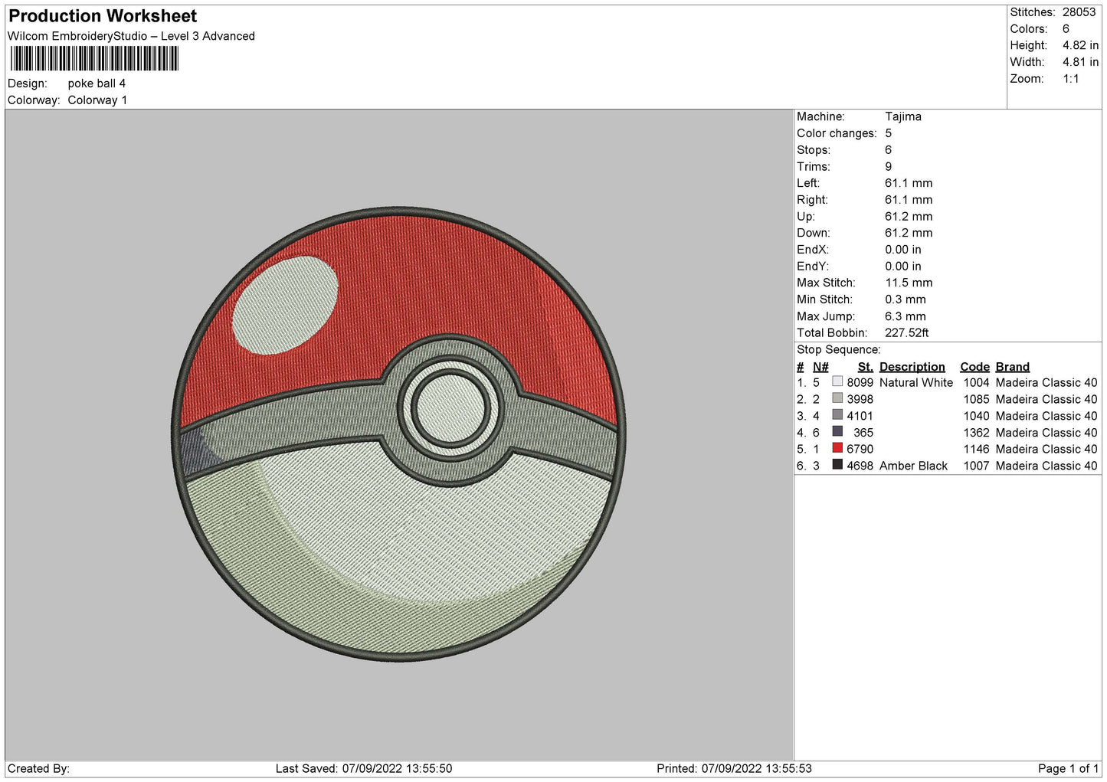
Task: Click the stitch count 4698
Action: pos(860,466)
